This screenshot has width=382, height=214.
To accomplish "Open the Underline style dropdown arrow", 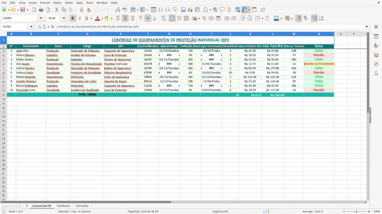I will (91, 19).
